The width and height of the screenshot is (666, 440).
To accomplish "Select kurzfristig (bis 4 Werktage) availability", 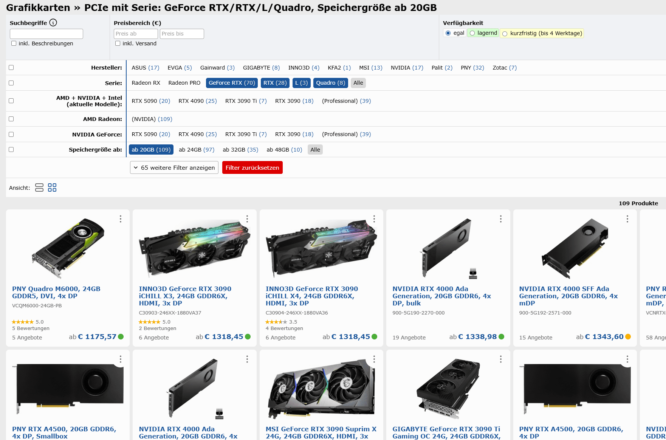I will (x=542, y=33).
